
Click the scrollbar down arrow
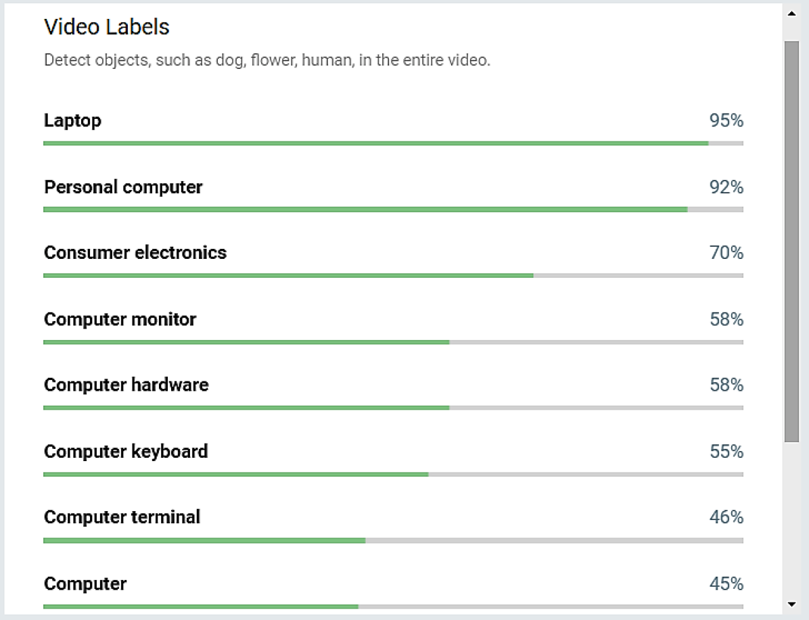click(x=791, y=604)
